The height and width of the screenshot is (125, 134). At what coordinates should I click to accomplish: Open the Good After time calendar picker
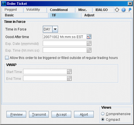(x=89, y=37)
